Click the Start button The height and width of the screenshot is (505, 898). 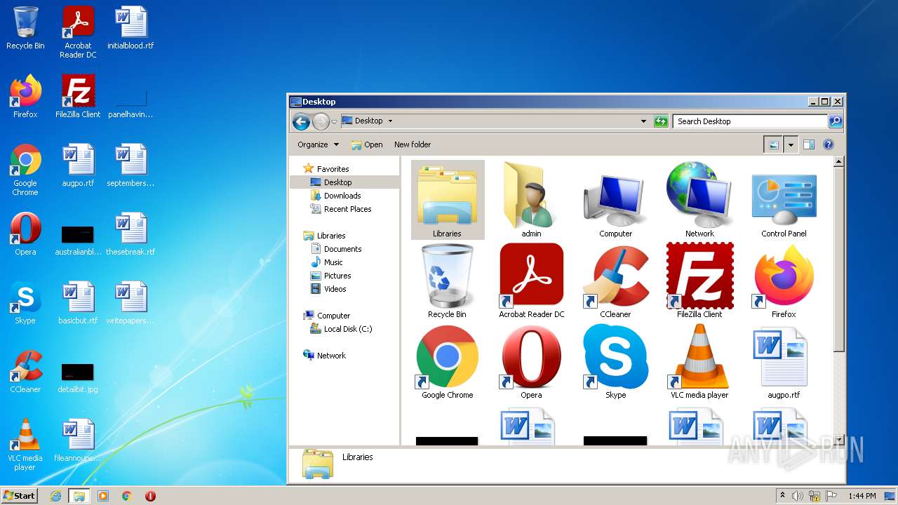(19, 496)
